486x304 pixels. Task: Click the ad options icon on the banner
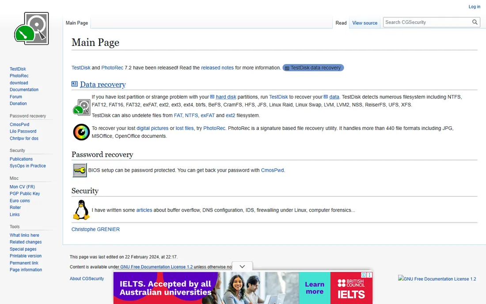(369, 275)
